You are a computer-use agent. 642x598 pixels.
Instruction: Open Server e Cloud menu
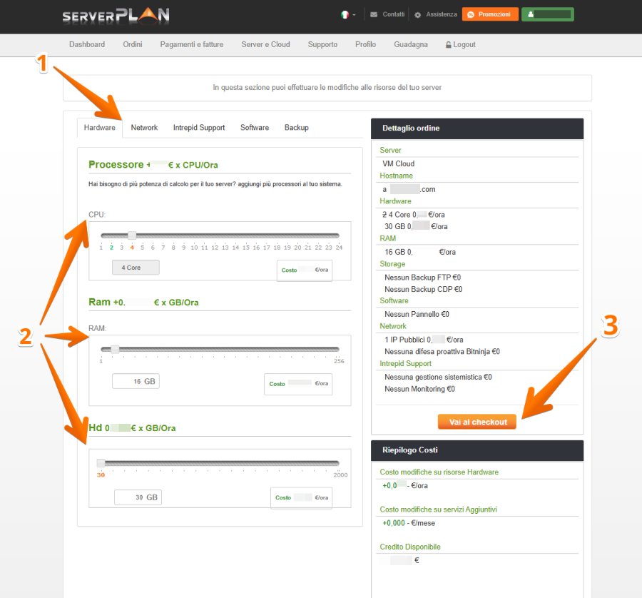coord(265,44)
